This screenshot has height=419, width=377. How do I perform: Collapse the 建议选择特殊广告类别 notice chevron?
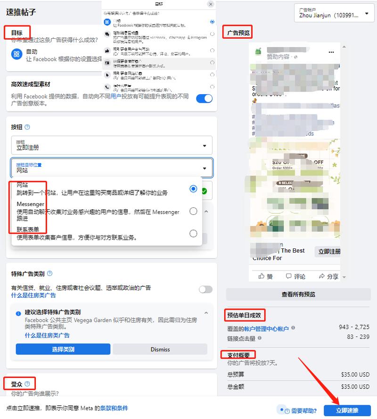[x=206, y=313]
